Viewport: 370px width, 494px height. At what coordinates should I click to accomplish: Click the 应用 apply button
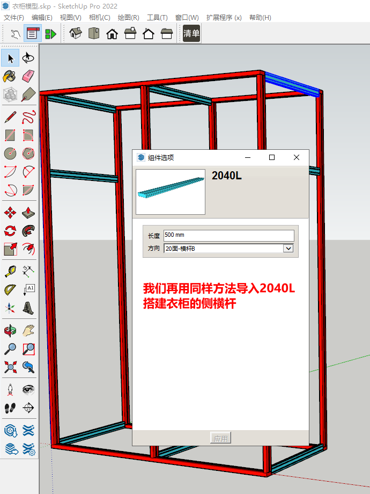[220, 438]
